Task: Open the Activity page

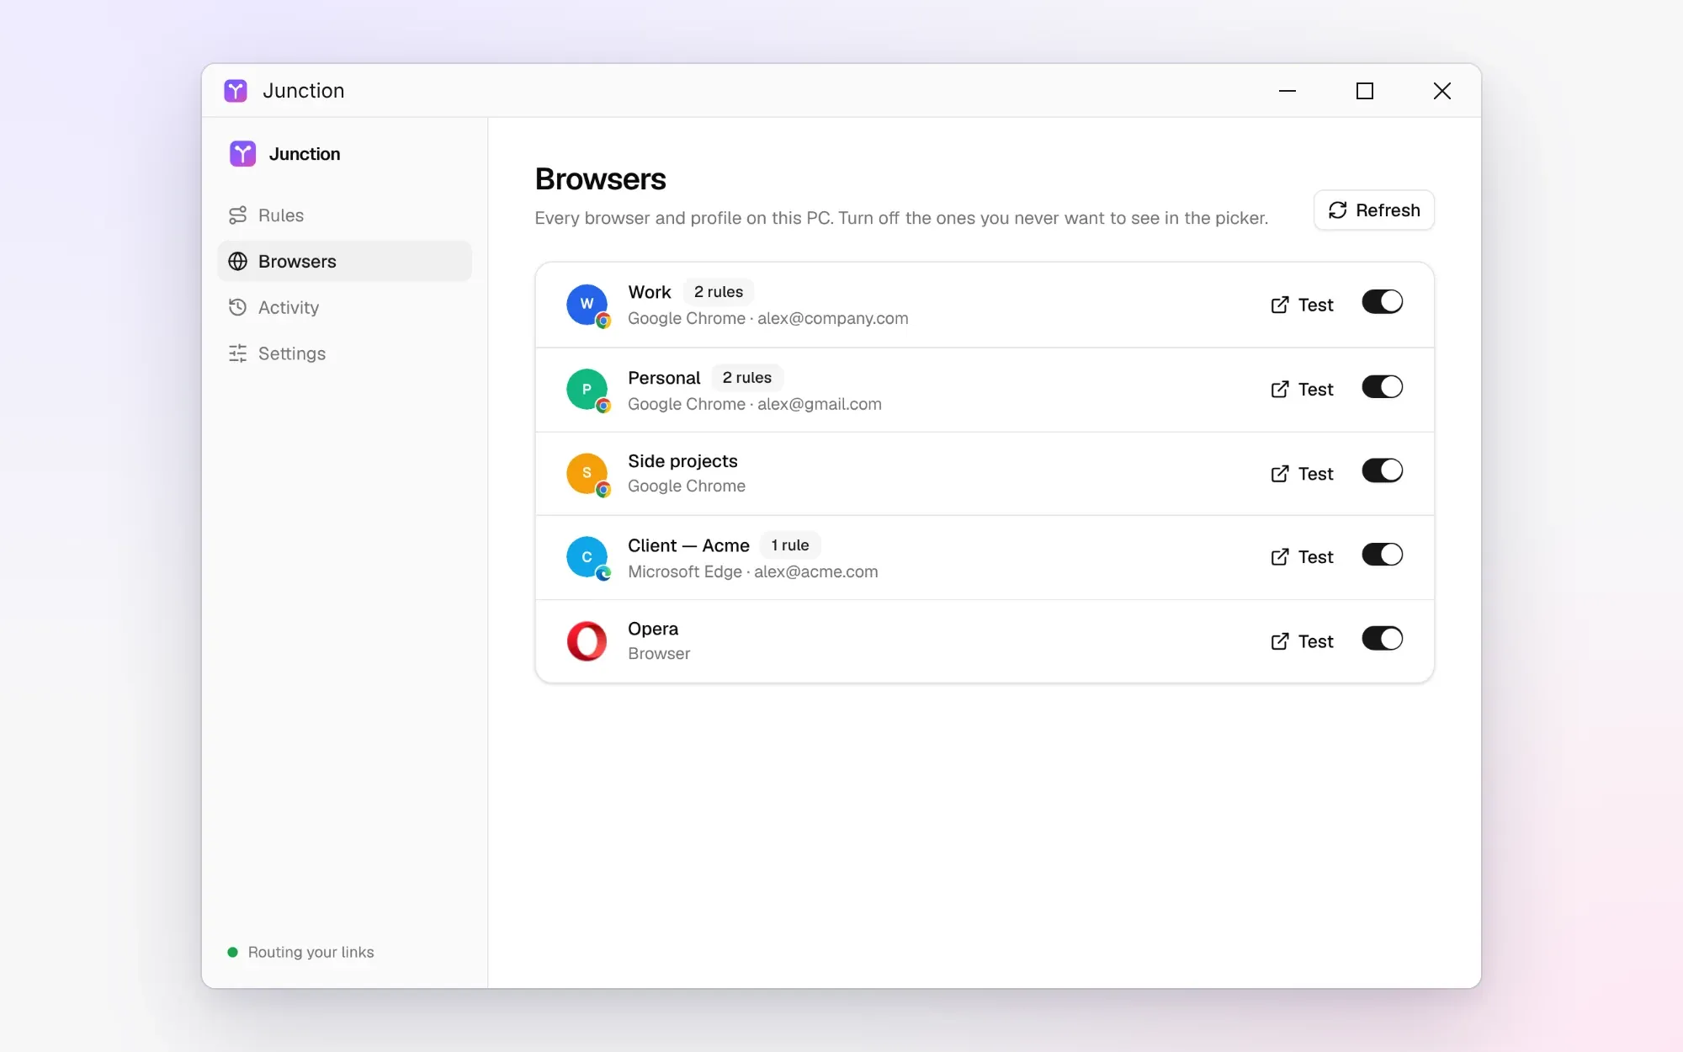Action: click(344, 308)
